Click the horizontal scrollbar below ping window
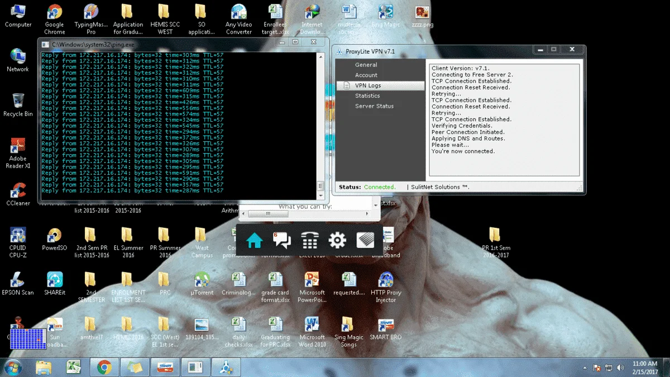Screen dimensions: 670x377 click(306, 214)
